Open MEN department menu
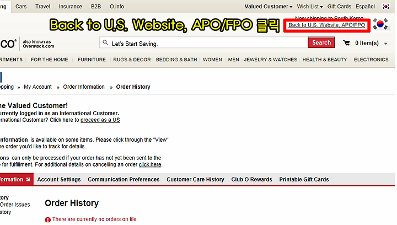 (233, 60)
